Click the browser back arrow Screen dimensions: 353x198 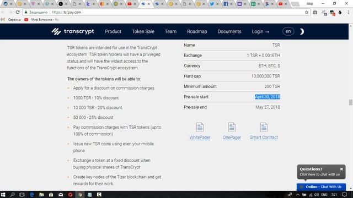(3, 12)
